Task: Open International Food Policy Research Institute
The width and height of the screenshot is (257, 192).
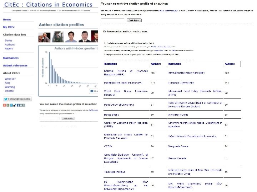Action: pos(195,93)
